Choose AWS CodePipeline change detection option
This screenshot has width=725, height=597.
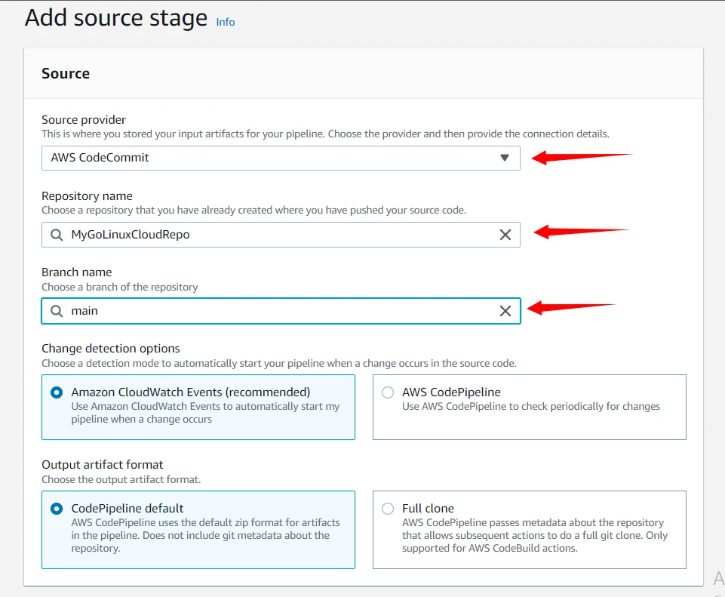(x=388, y=392)
